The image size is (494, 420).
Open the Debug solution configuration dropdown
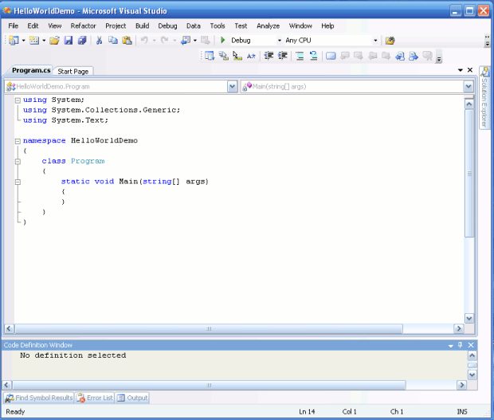(280, 41)
